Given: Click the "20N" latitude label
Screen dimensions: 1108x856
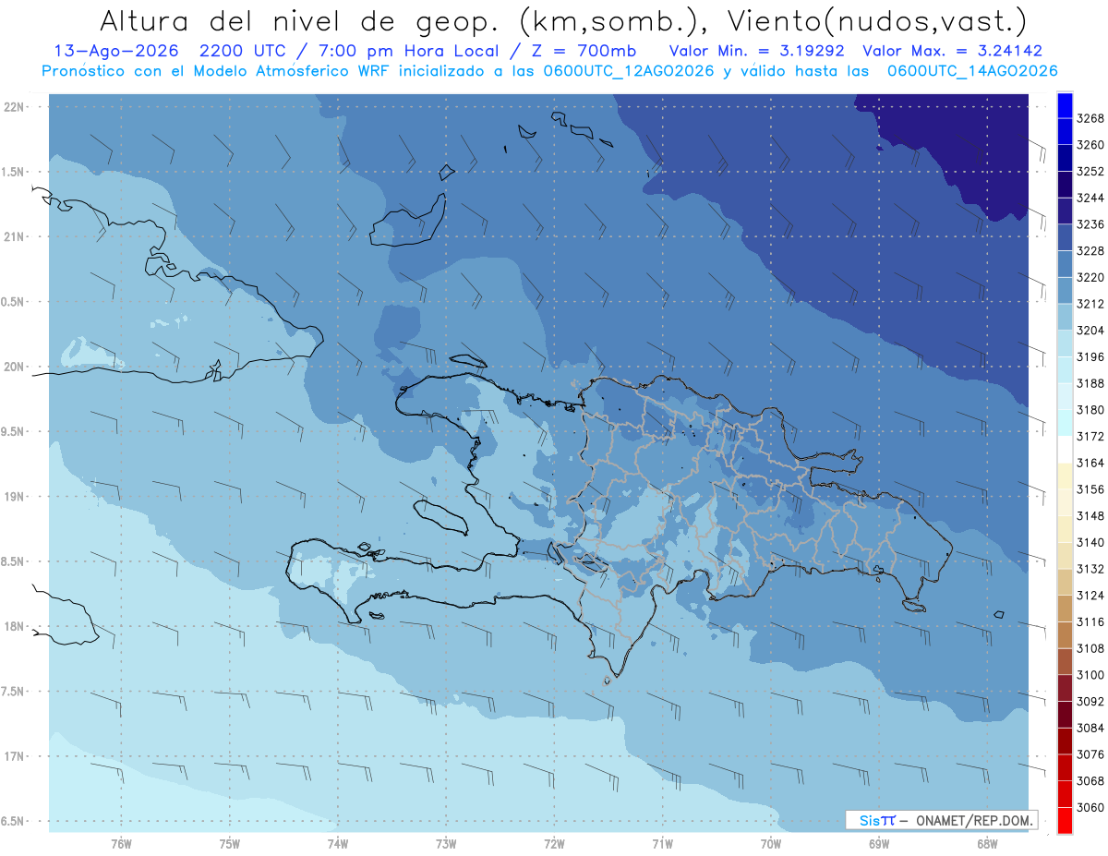Looking at the screenshot, I should [13, 367].
